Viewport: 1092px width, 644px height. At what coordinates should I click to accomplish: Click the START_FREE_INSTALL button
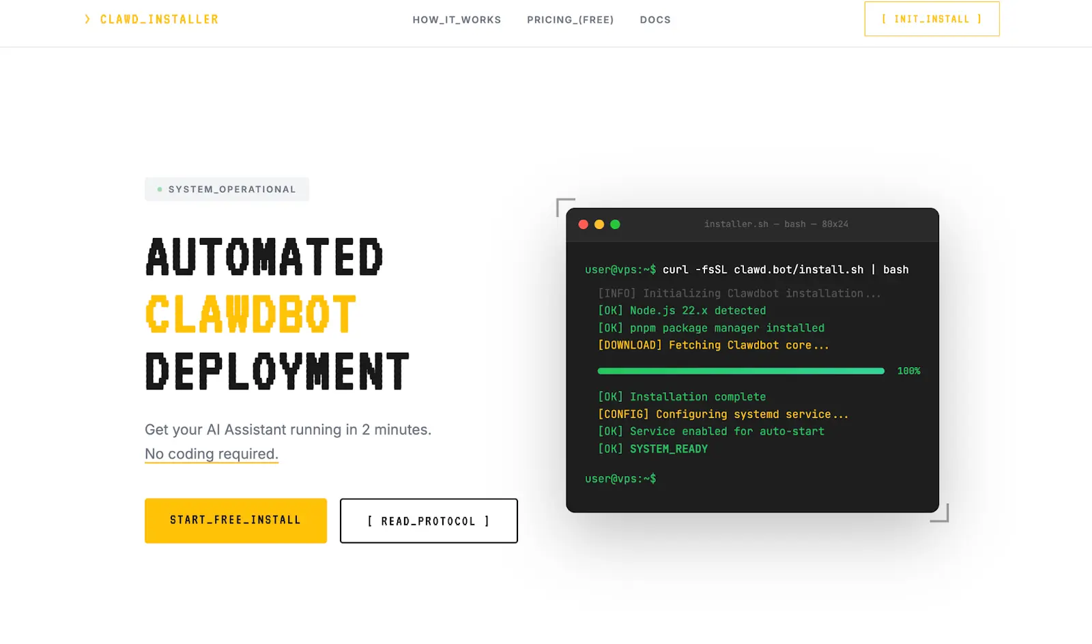pos(235,521)
